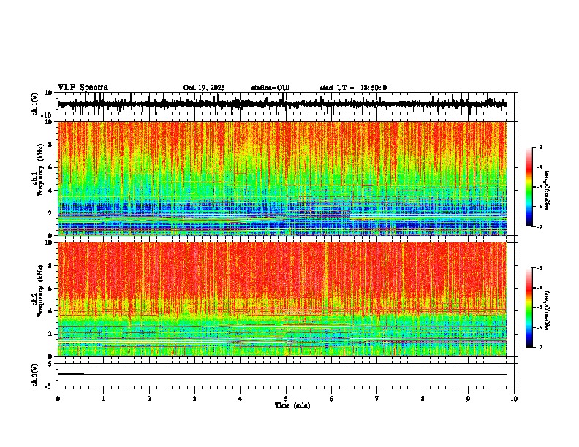Click the time axis tick label '10'
The height and width of the screenshot is (447, 579).
tap(514, 399)
